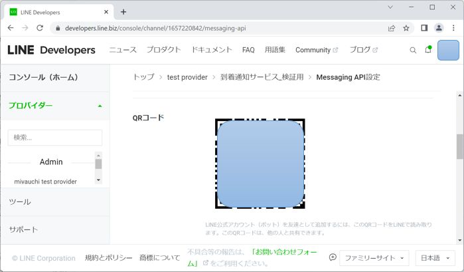Go to トップ in breadcrumb

click(x=143, y=77)
